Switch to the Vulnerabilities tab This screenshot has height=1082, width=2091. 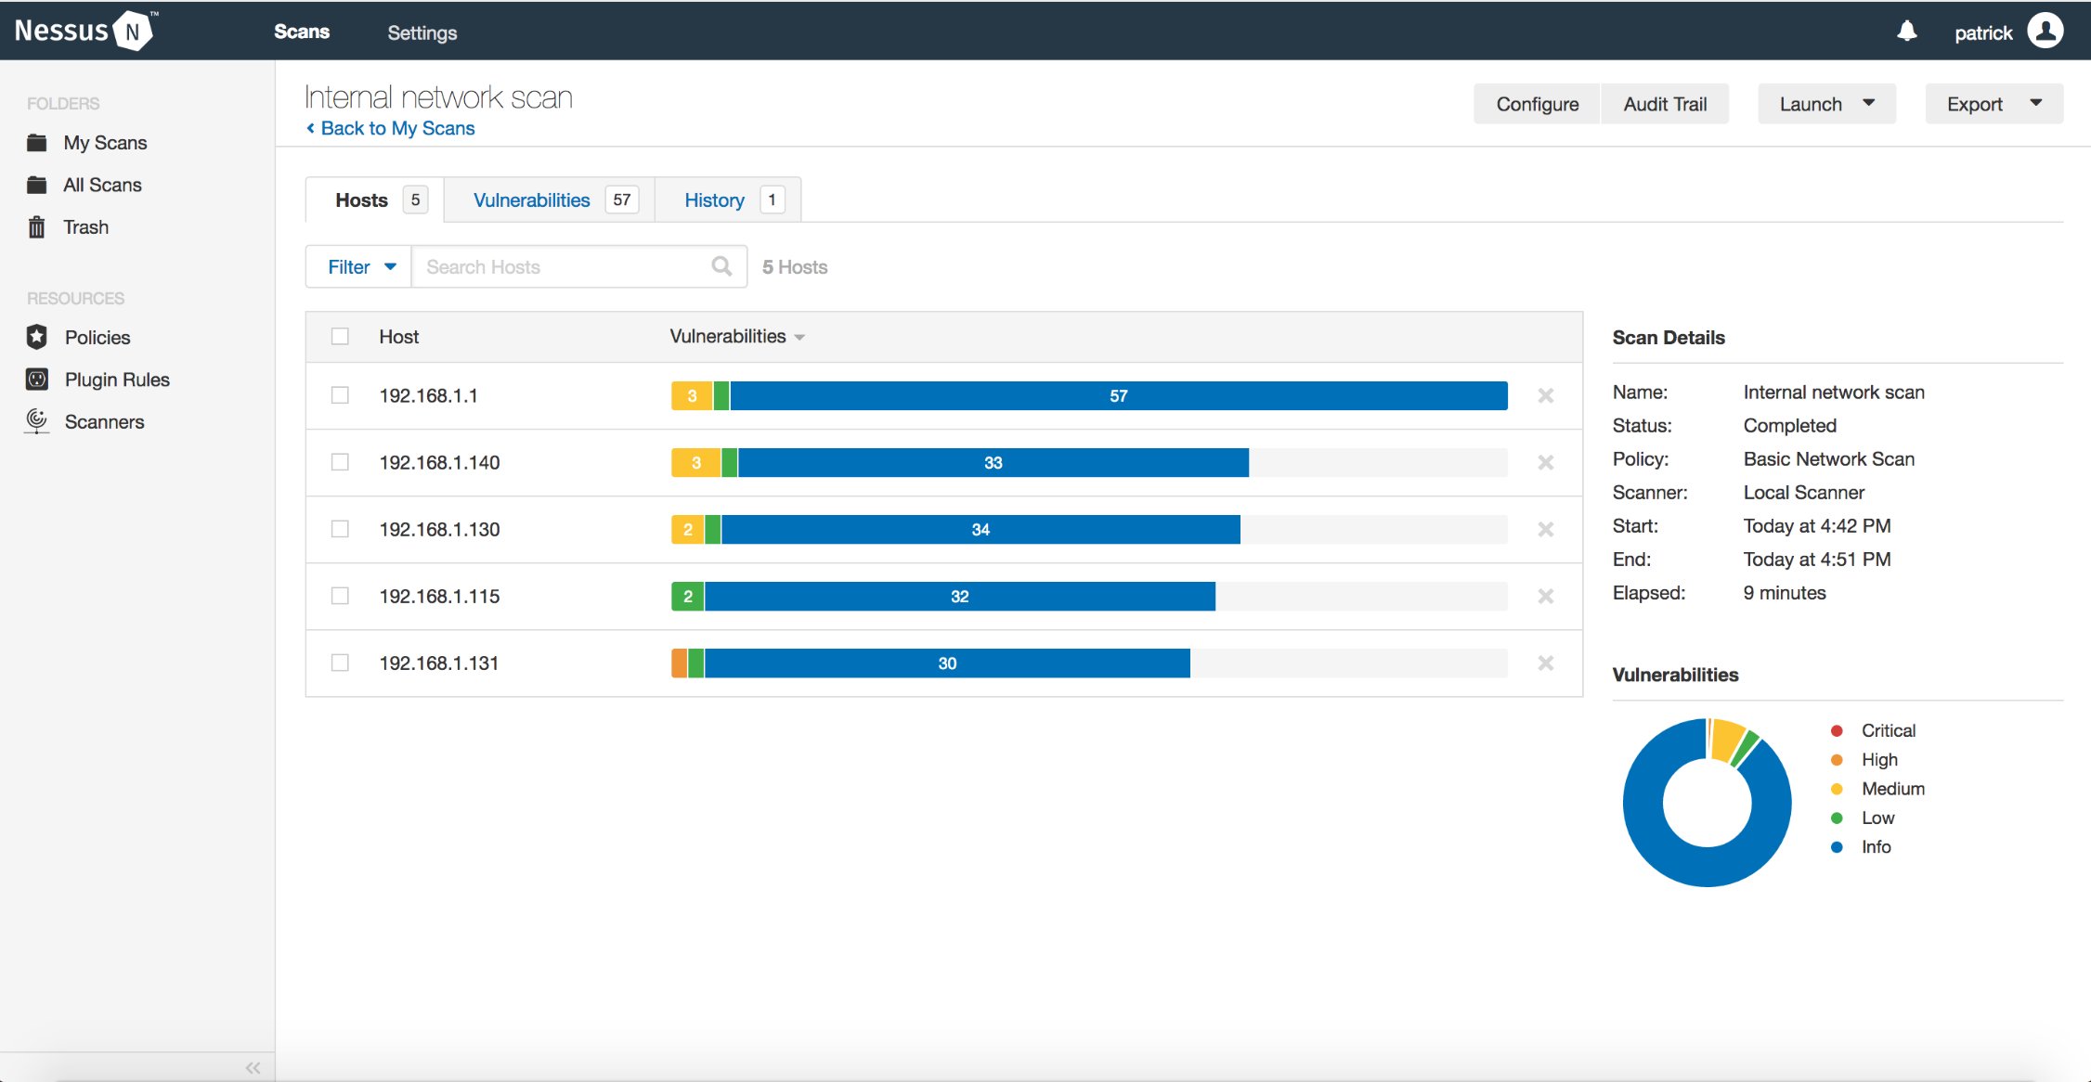pos(531,200)
